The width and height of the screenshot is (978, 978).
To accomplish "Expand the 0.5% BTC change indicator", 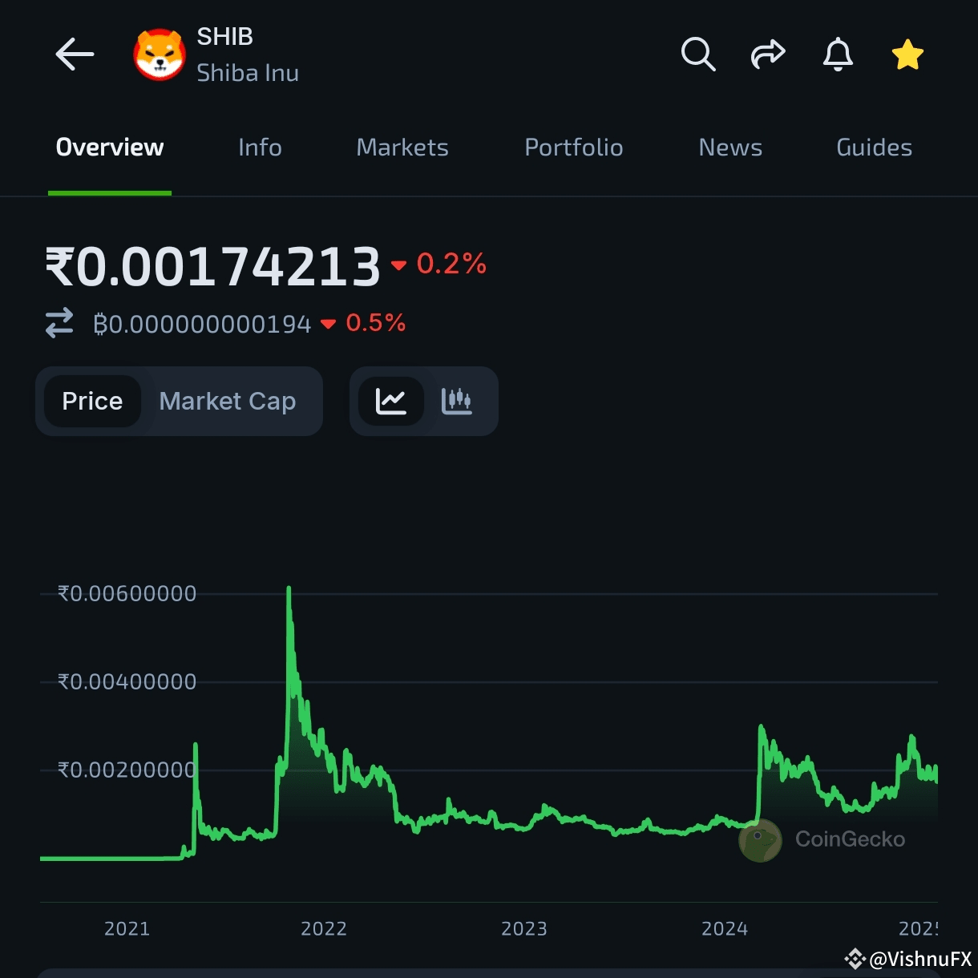I will [x=365, y=323].
